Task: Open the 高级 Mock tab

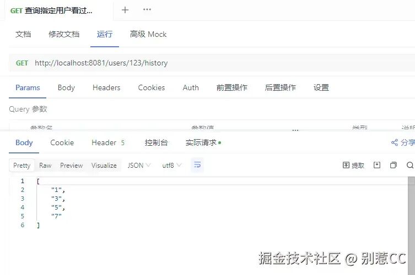Action: pos(148,34)
